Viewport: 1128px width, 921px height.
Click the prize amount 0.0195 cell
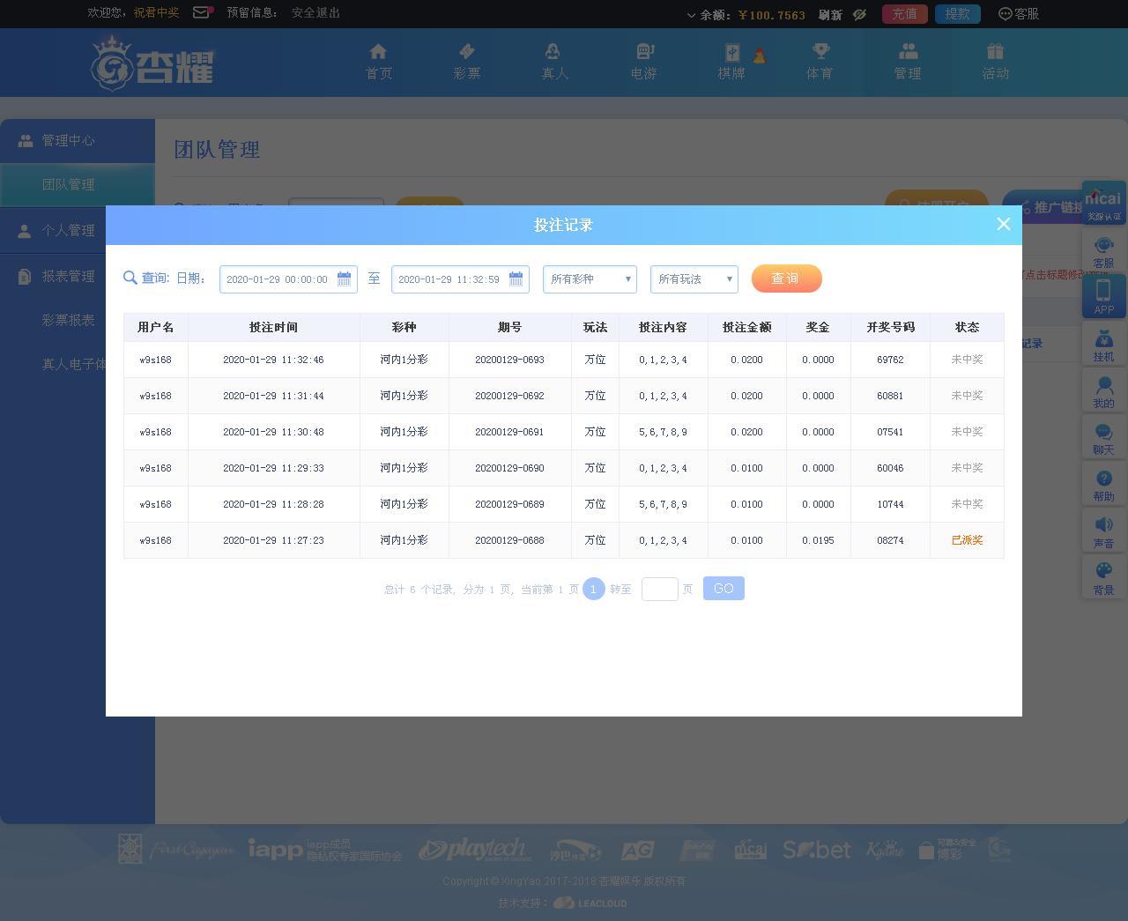(x=818, y=540)
